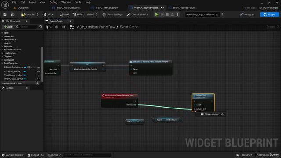Expand the Layout category
281x158 pixels.
coord(2,43)
